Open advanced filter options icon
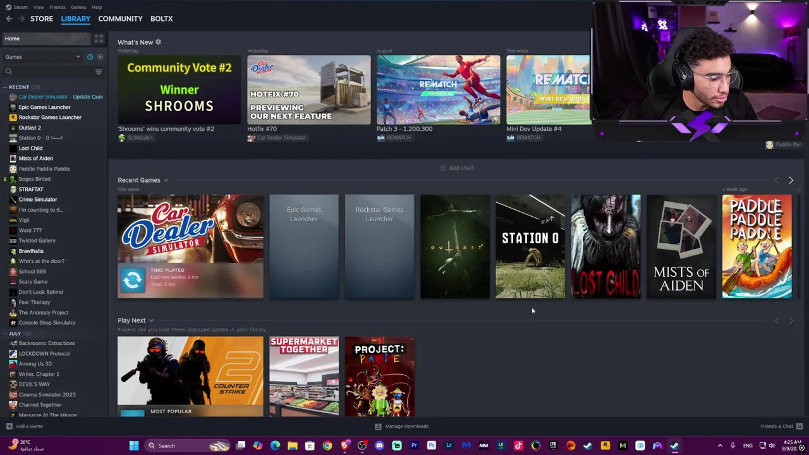 99,72
